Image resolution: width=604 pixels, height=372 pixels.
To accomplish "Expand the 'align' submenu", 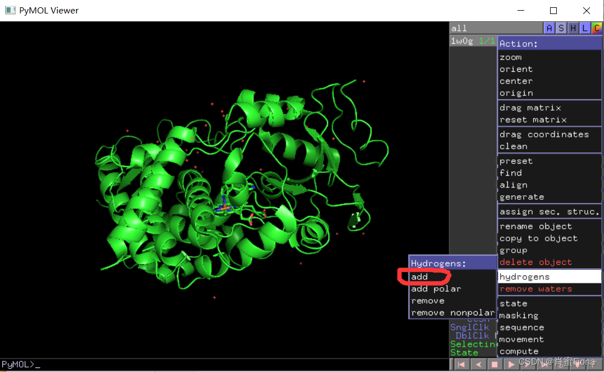I will click(549, 185).
